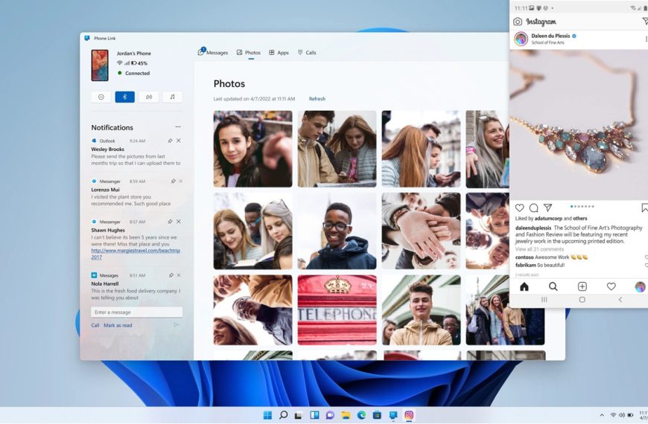Viewport: 648px width, 424px height.
Task: Open Task View in taskbar
Action: pyautogui.click(x=299, y=415)
